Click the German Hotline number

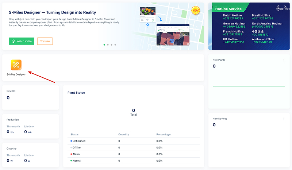click(x=234, y=27)
